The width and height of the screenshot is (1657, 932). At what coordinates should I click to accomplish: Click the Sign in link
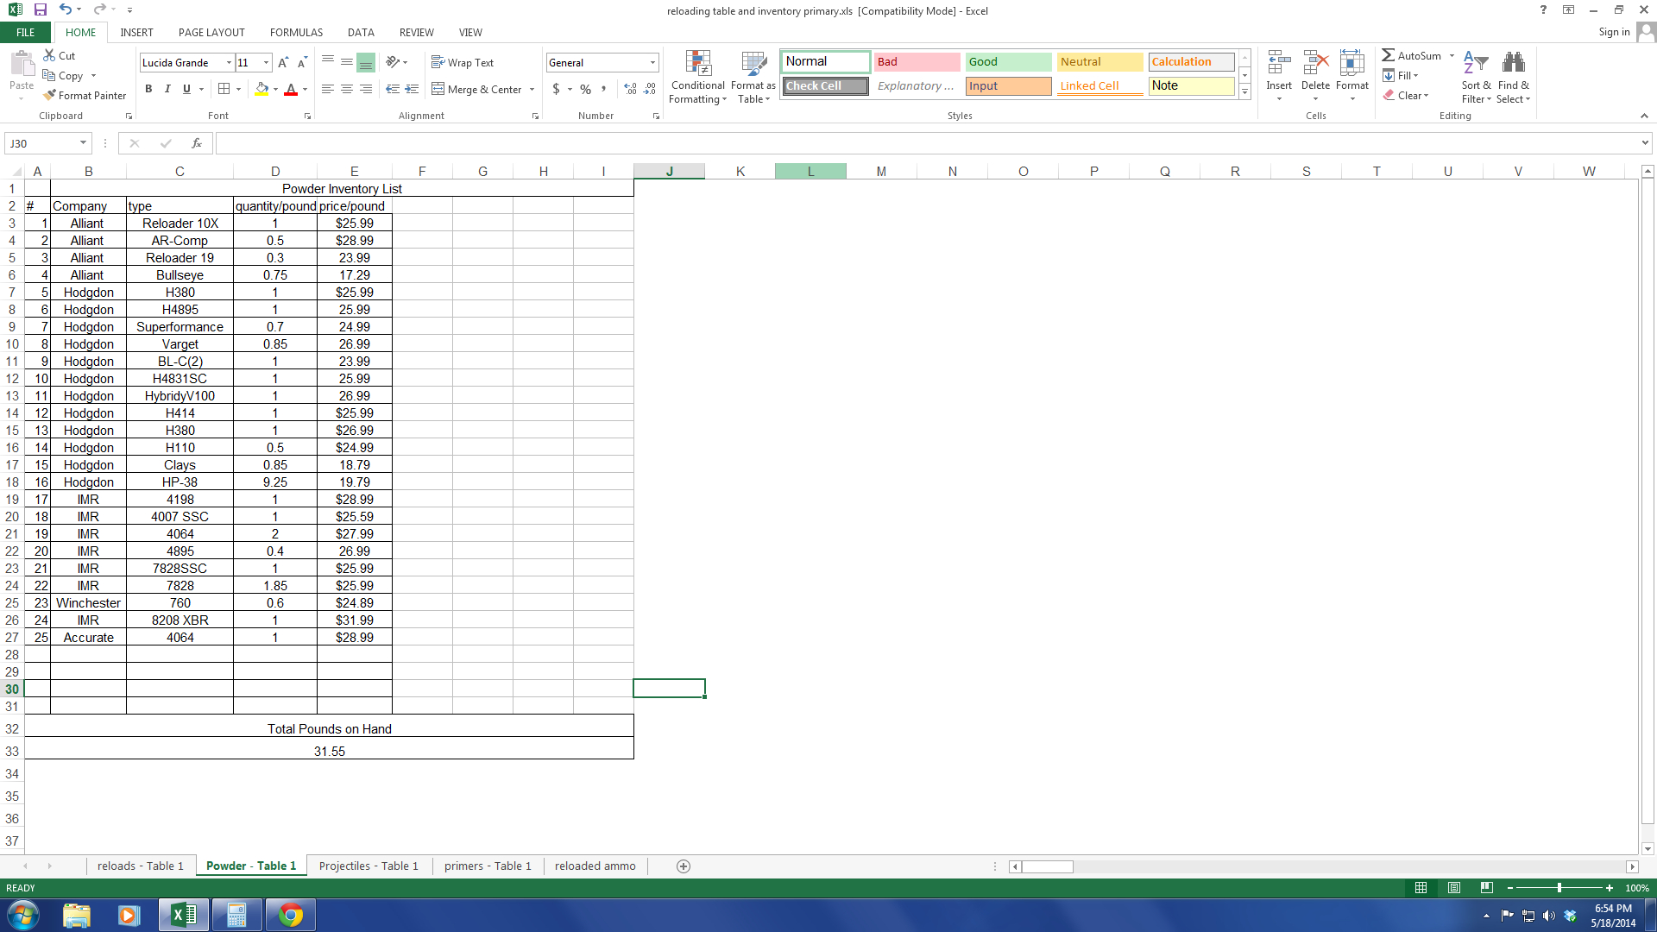[1614, 32]
